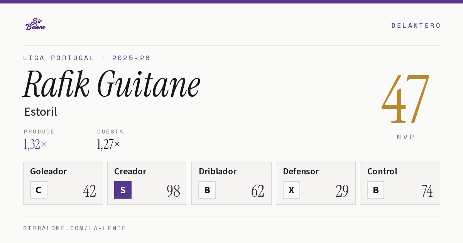
Task: Open the sirbalone.com/la-lente link
Action: (75, 228)
